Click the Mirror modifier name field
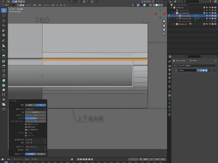 tap(187, 70)
